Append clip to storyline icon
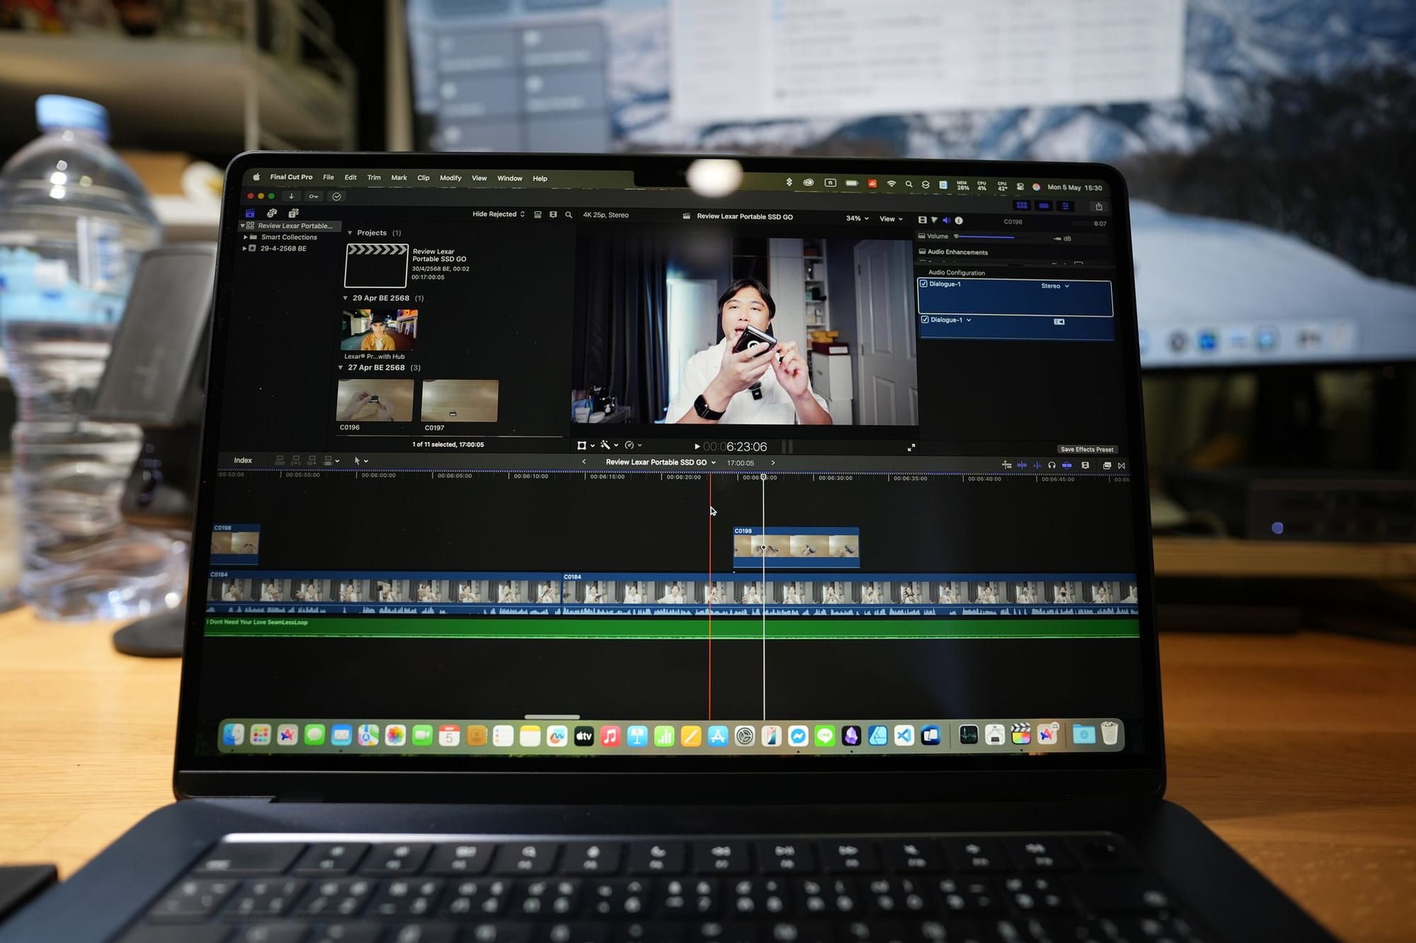The height and width of the screenshot is (943, 1416). coord(312,460)
